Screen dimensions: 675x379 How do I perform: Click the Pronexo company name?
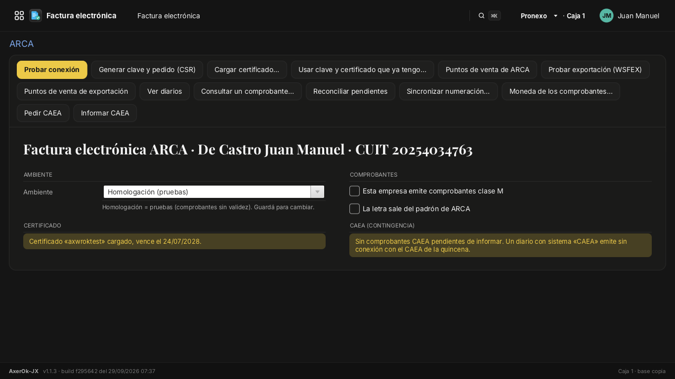(x=534, y=16)
